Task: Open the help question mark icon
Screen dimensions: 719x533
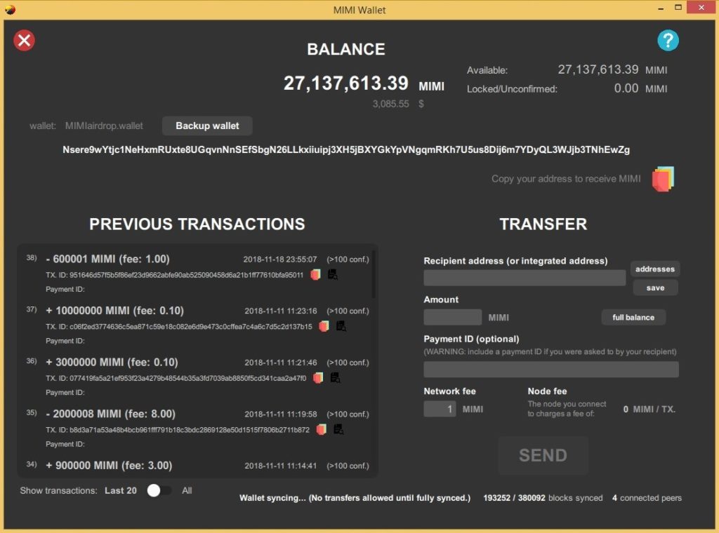Action: tap(668, 41)
